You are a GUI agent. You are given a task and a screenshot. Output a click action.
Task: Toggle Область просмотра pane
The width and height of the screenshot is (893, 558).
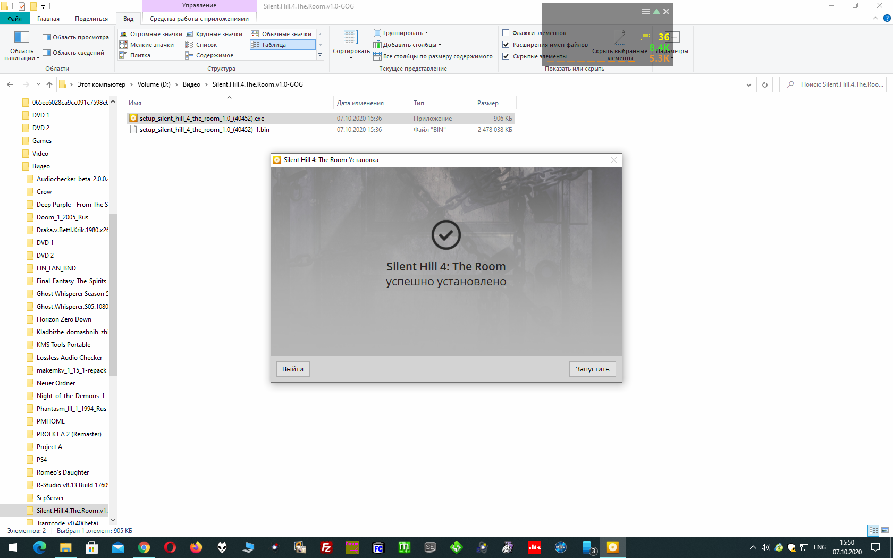(75, 37)
